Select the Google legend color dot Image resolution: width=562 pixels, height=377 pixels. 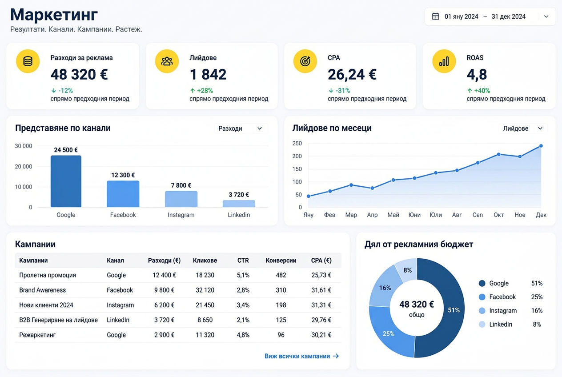pos(482,284)
